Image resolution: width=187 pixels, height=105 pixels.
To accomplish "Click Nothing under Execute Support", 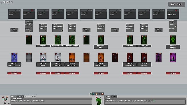I will coord(144,73).
